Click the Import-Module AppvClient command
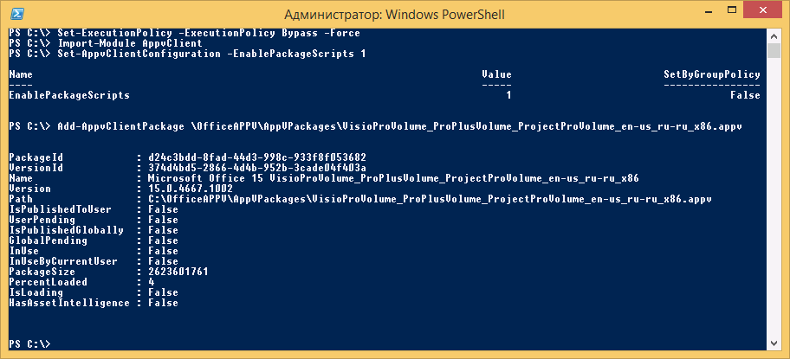The image size is (790, 359). pos(129,43)
